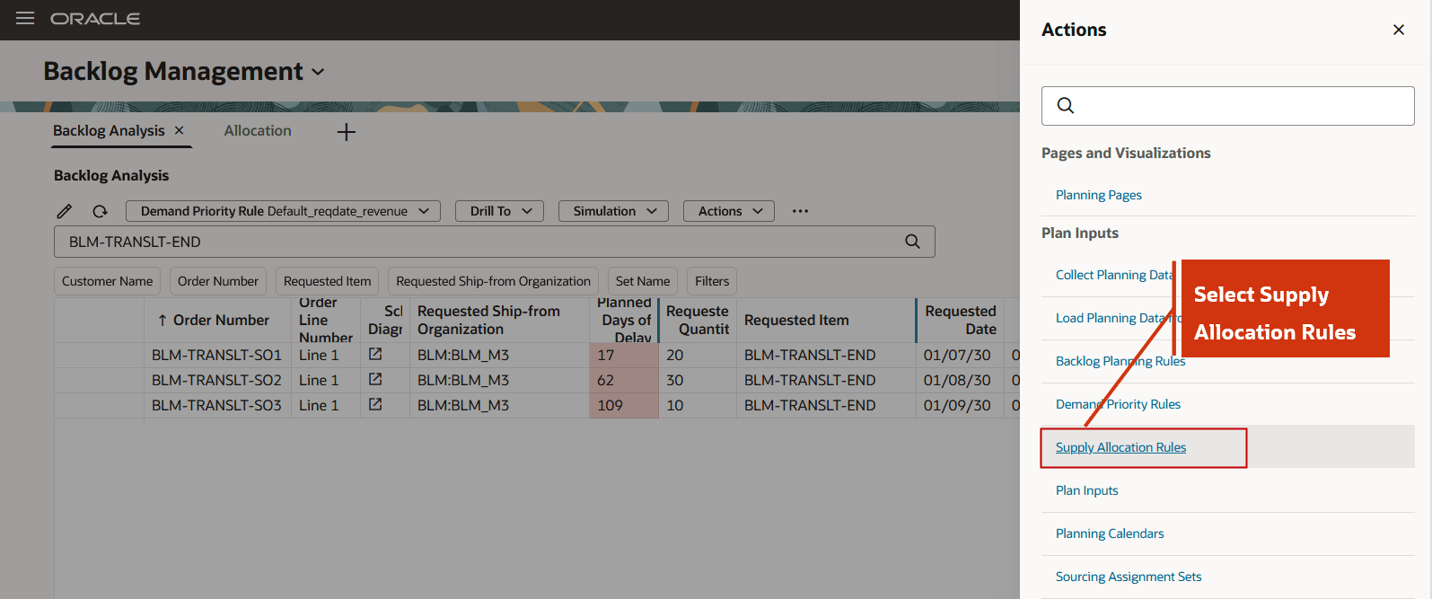The height and width of the screenshot is (599, 1432).
Task: Select Requested Ship-from Organization filter chip
Action: tap(493, 281)
